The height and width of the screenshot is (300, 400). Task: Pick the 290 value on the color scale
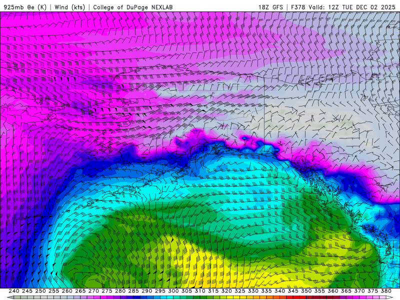click(146, 291)
